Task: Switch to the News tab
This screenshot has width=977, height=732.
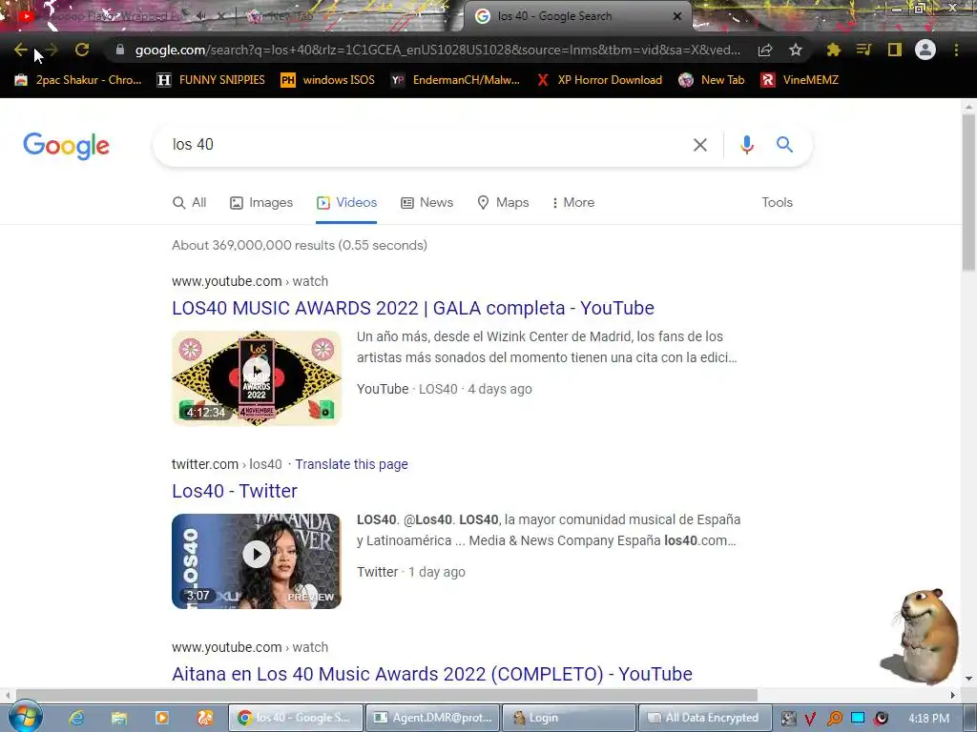Action: pyautogui.click(x=426, y=203)
